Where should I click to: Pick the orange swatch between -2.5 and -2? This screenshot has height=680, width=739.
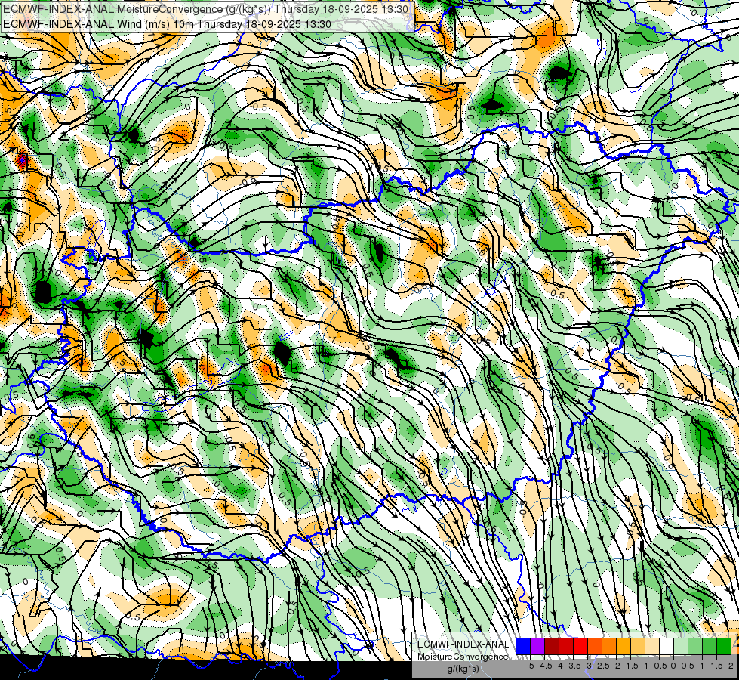point(609,646)
